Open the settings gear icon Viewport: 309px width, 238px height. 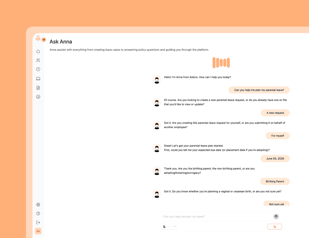pyautogui.click(x=38, y=205)
